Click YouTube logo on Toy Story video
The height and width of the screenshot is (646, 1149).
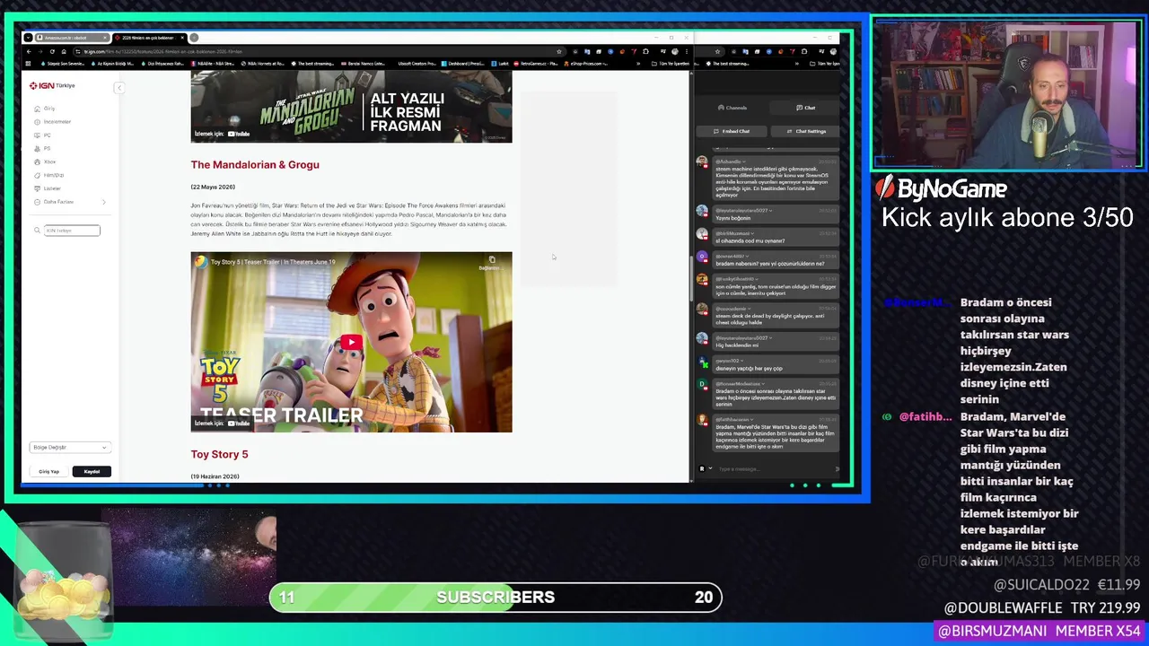click(238, 423)
